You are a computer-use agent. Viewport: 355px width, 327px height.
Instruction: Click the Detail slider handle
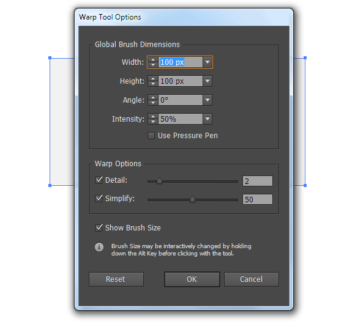(159, 181)
